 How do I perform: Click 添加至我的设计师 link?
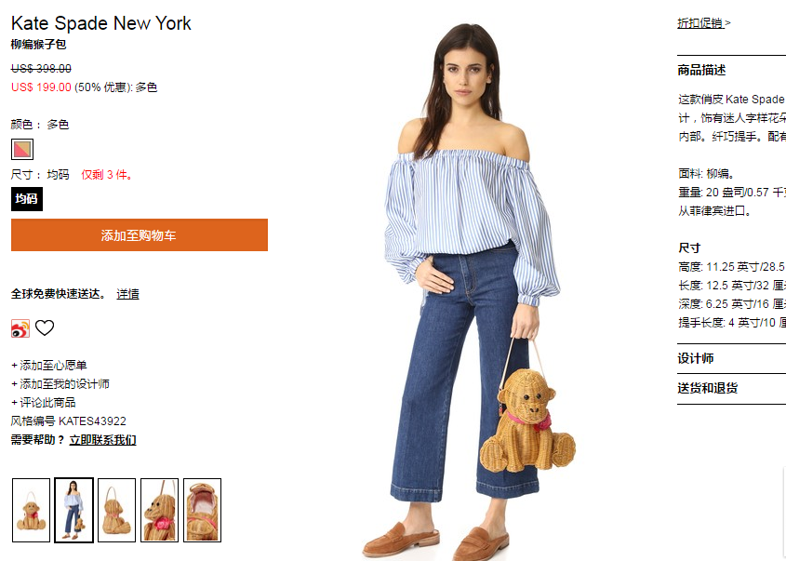60,384
